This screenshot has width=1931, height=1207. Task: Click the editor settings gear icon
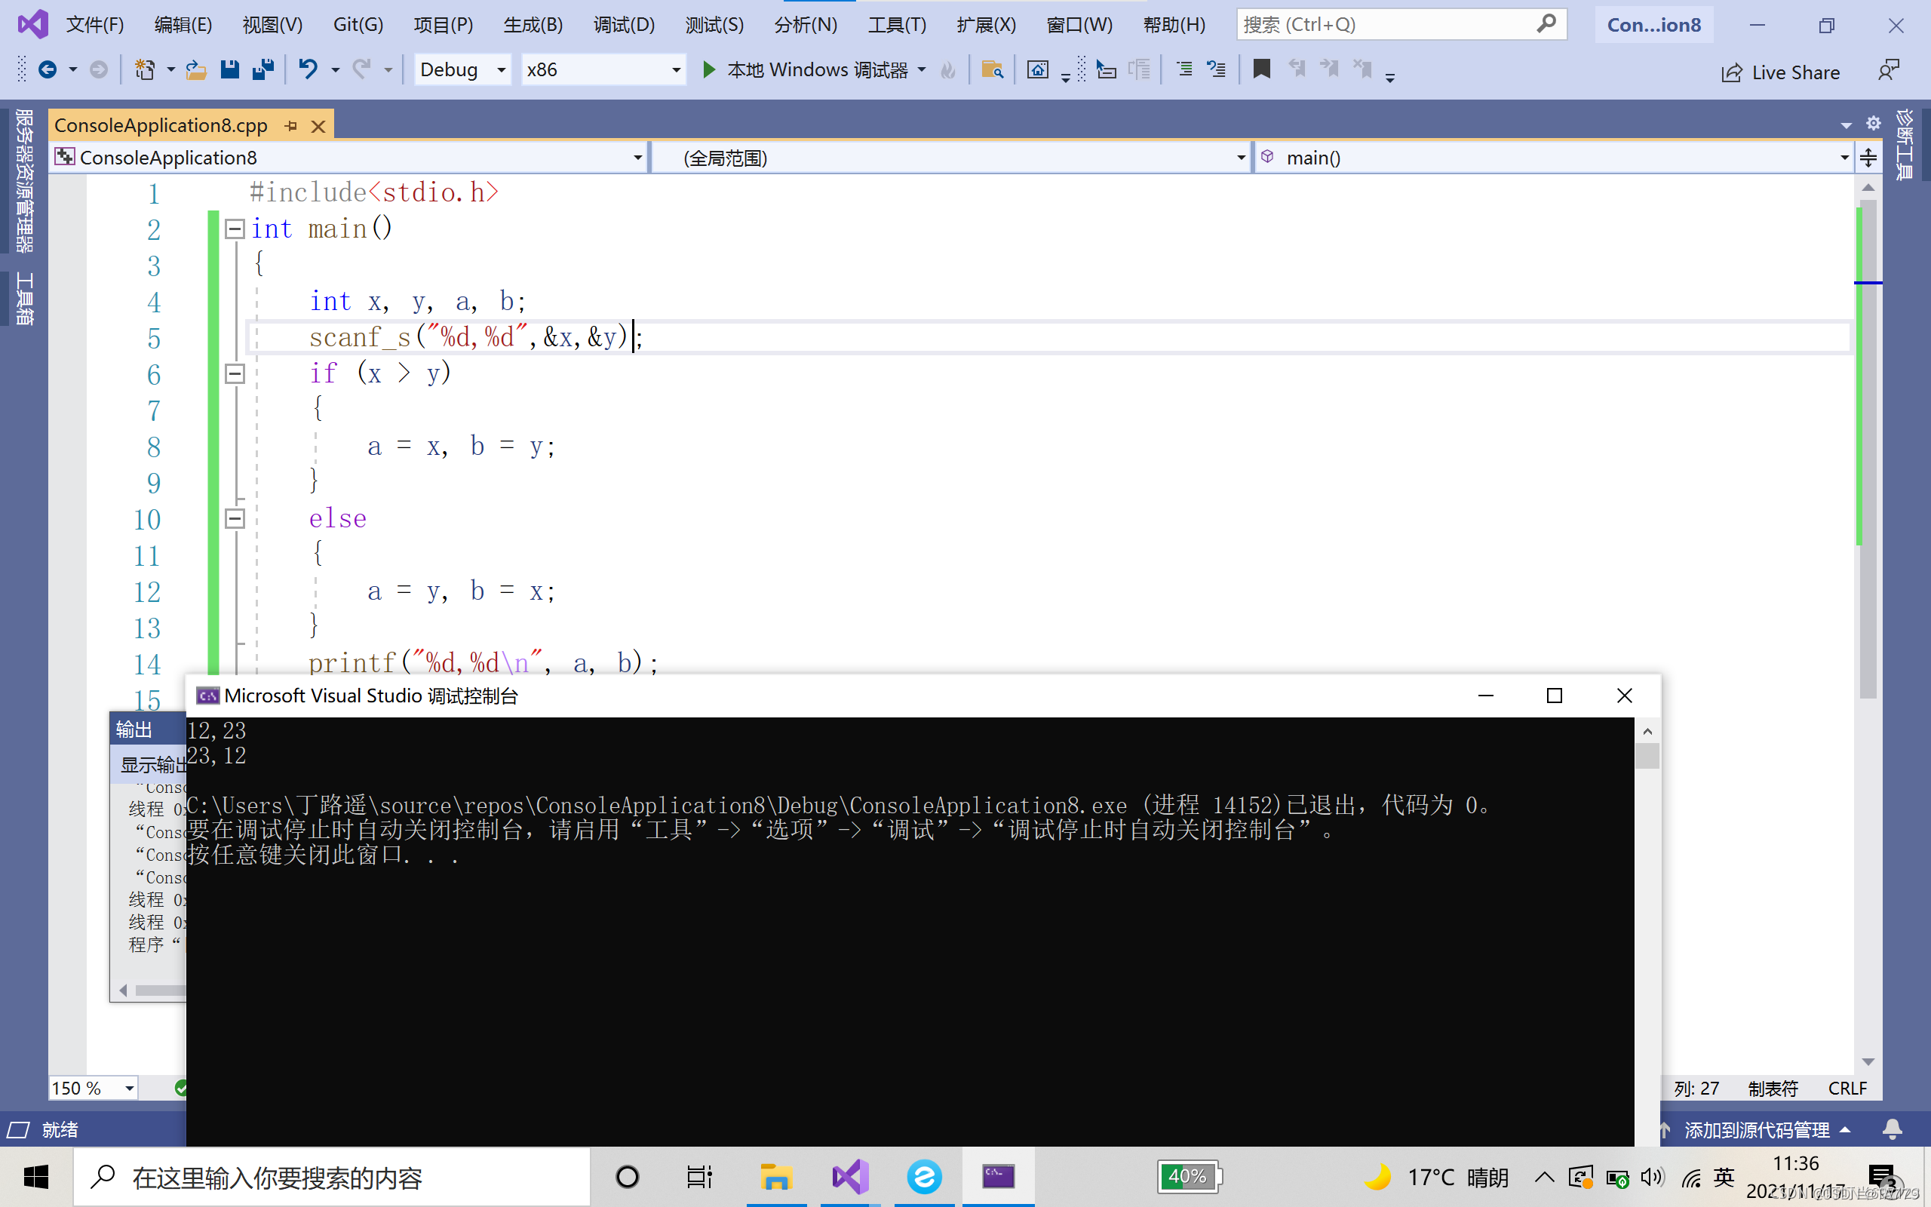[1873, 124]
